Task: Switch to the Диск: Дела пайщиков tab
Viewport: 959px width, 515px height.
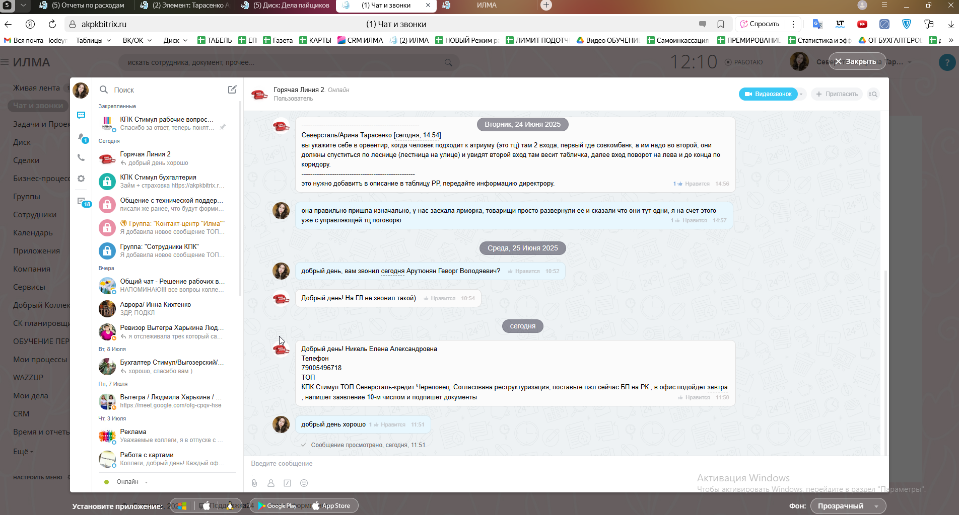Action: point(285,6)
